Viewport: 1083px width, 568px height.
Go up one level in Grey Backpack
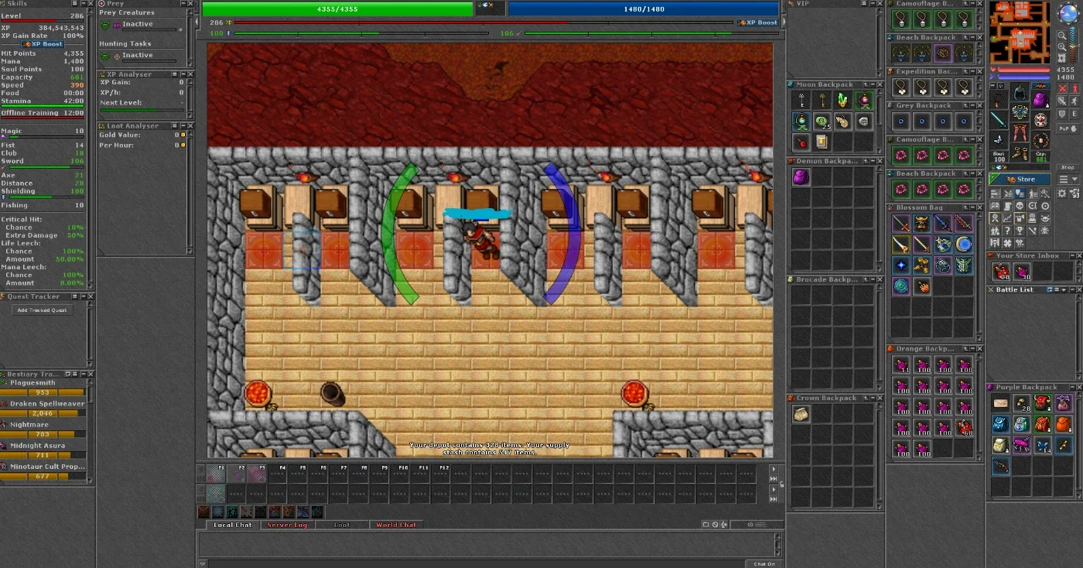click(965, 105)
